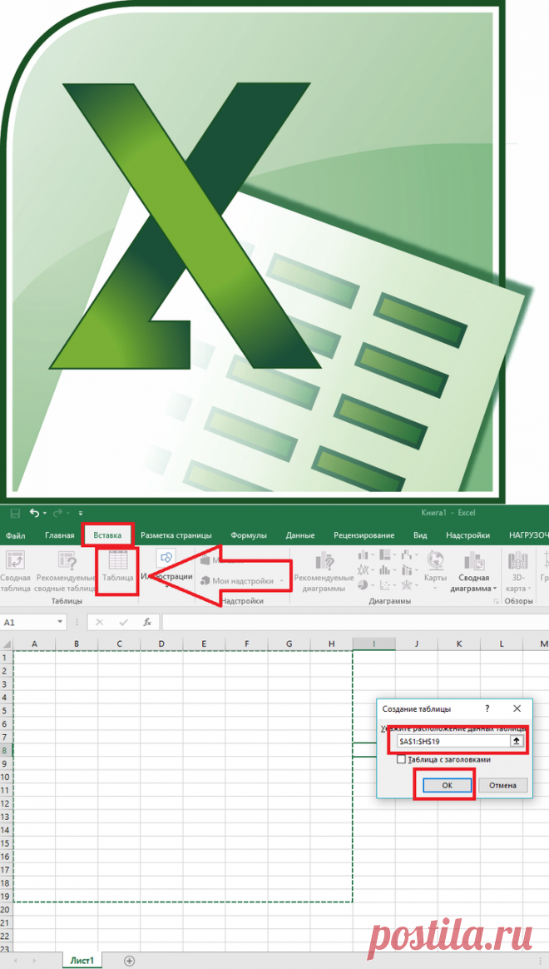Select the Вставка ribbon tab
The height and width of the screenshot is (969, 549).
tap(107, 535)
